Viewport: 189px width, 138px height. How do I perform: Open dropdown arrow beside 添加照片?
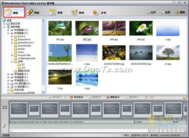(65, 97)
